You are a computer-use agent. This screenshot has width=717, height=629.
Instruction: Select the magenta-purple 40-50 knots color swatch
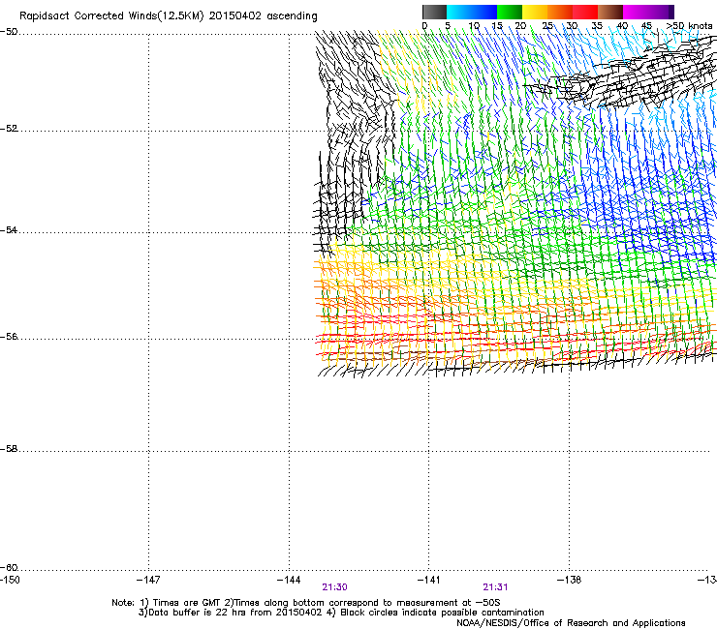point(648,12)
